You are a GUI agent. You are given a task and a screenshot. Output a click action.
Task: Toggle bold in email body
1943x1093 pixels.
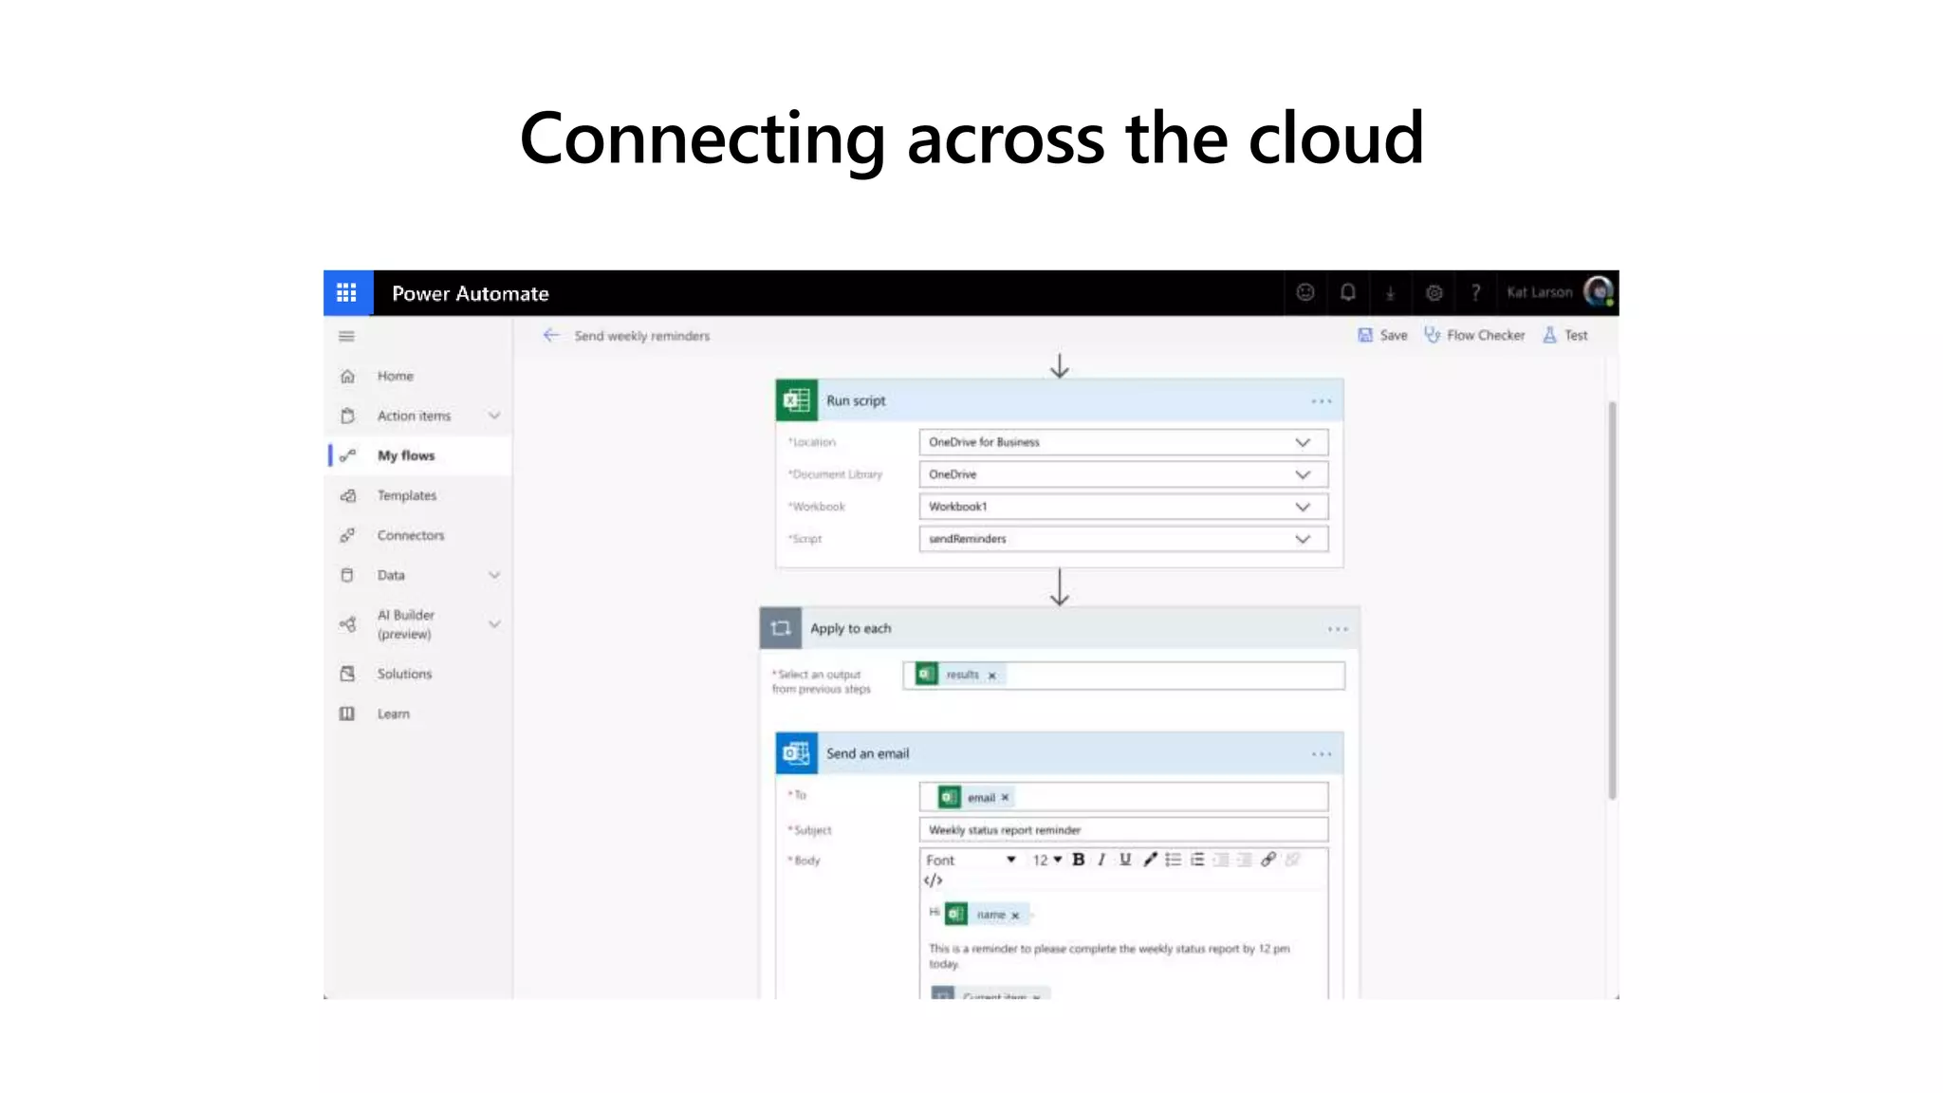click(x=1079, y=860)
